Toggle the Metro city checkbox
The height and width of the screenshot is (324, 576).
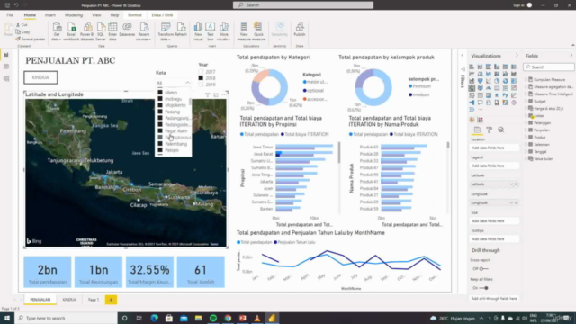[160, 93]
